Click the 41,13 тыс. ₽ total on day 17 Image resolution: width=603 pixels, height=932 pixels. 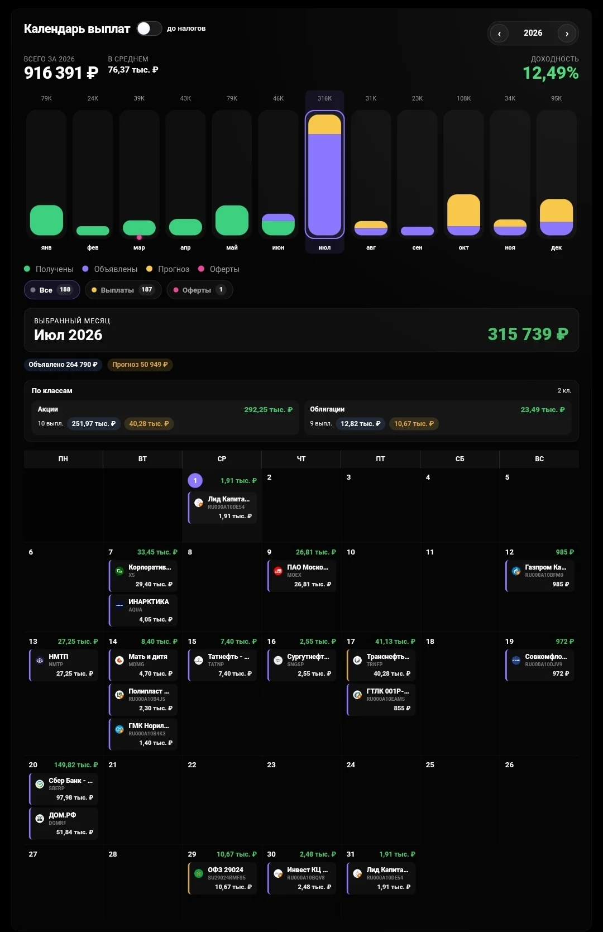[395, 642]
